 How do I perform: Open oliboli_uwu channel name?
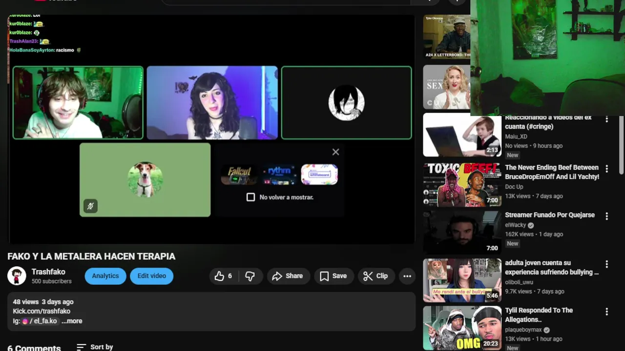pyautogui.click(x=519, y=282)
